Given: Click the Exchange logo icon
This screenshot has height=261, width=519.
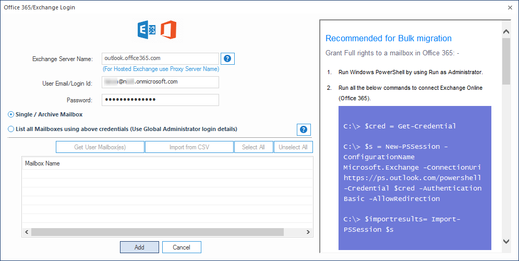Looking at the screenshot, I should (147, 30).
